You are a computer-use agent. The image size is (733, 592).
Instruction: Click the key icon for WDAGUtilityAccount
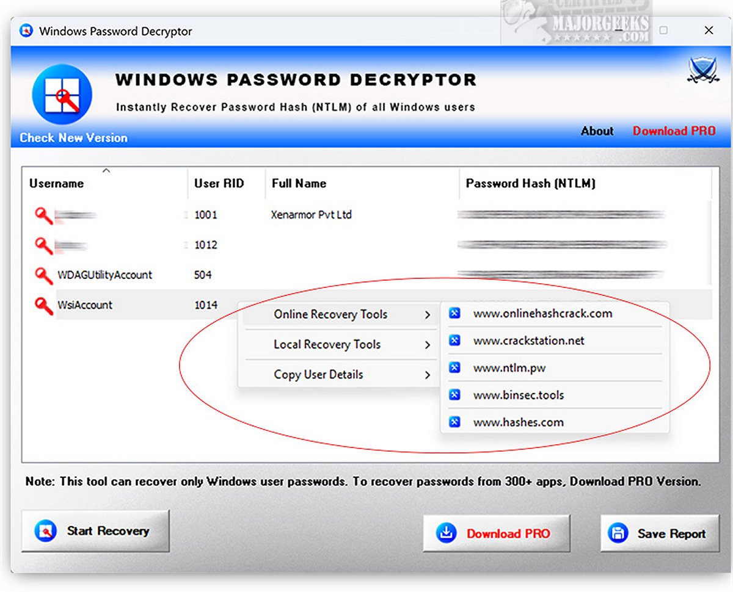click(x=44, y=275)
